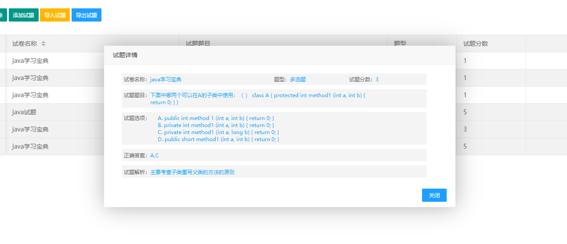567x244 pixels.
Task: Click option A public int method 1
Action: click(216, 118)
